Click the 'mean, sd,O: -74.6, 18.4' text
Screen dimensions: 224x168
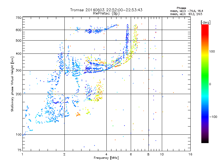click(x=186, y=11)
